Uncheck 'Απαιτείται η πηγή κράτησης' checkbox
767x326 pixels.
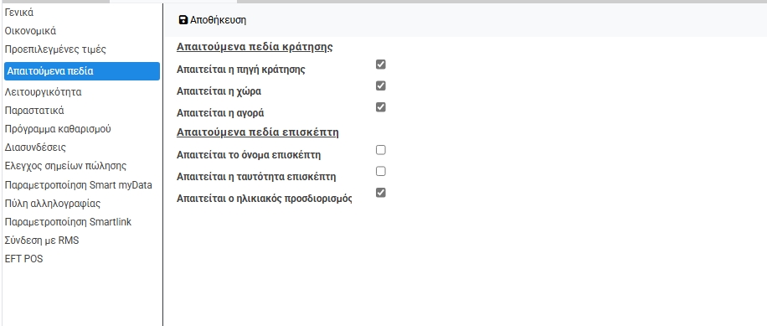(380, 65)
